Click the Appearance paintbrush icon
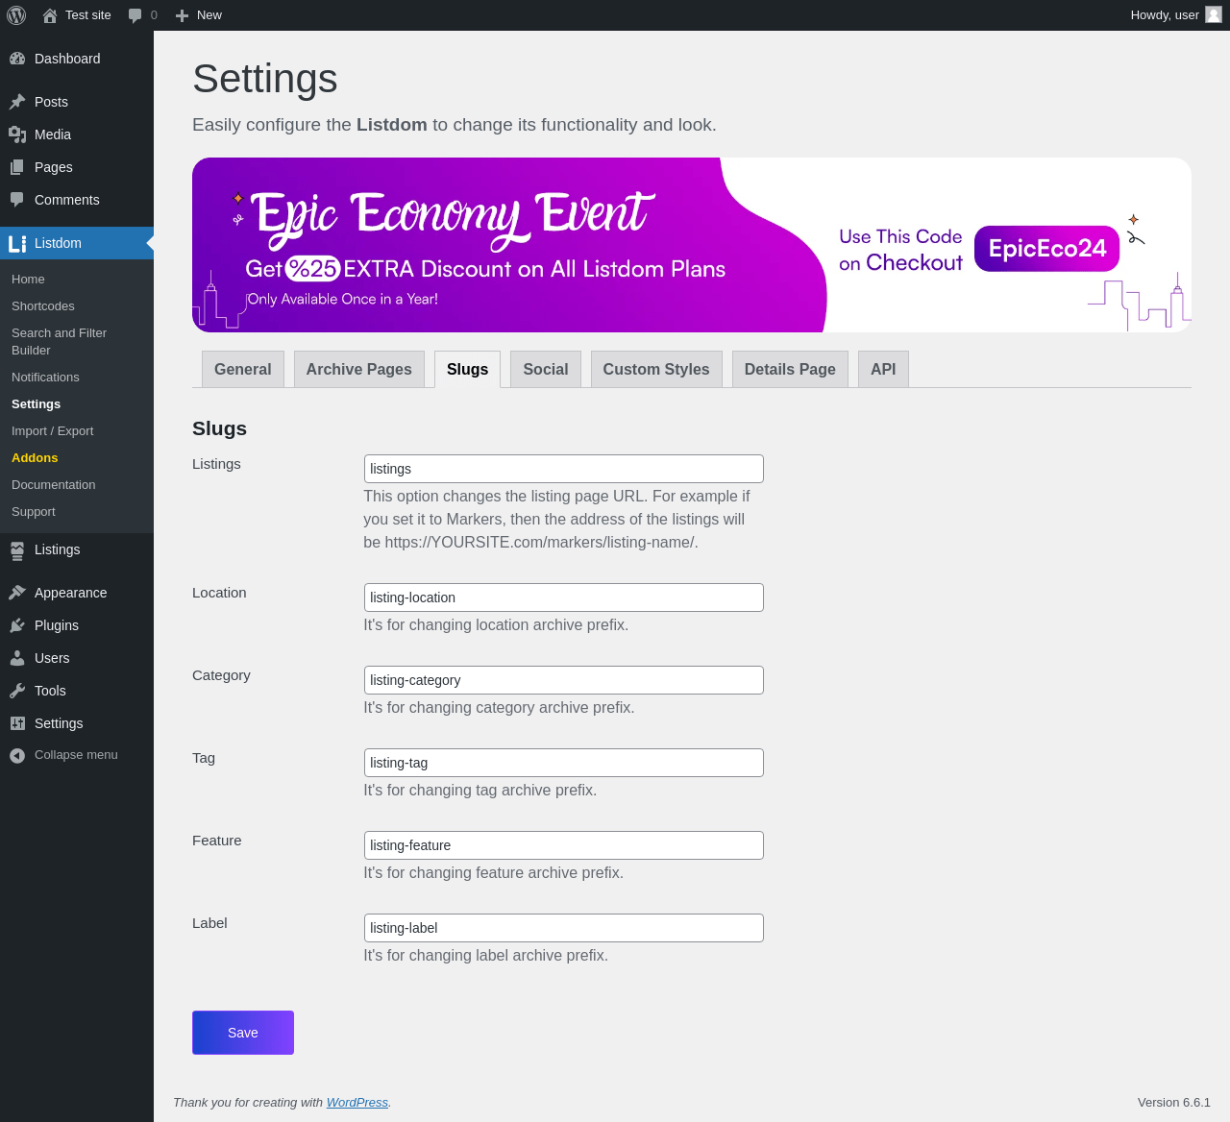Screen dimensions: 1230x1122 pyautogui.click(x=17, y=593)
